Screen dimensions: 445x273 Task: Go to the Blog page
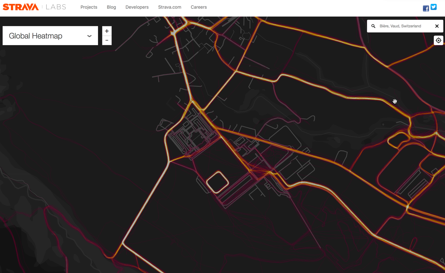111,7
